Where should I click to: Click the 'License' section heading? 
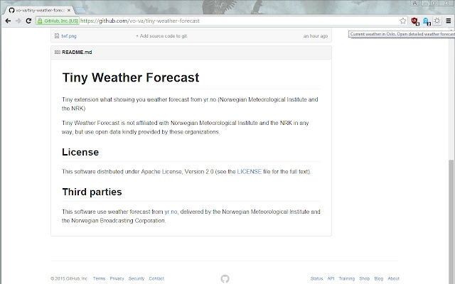point(80,152)
